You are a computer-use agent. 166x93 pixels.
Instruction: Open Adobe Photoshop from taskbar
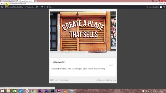point(52,91)
